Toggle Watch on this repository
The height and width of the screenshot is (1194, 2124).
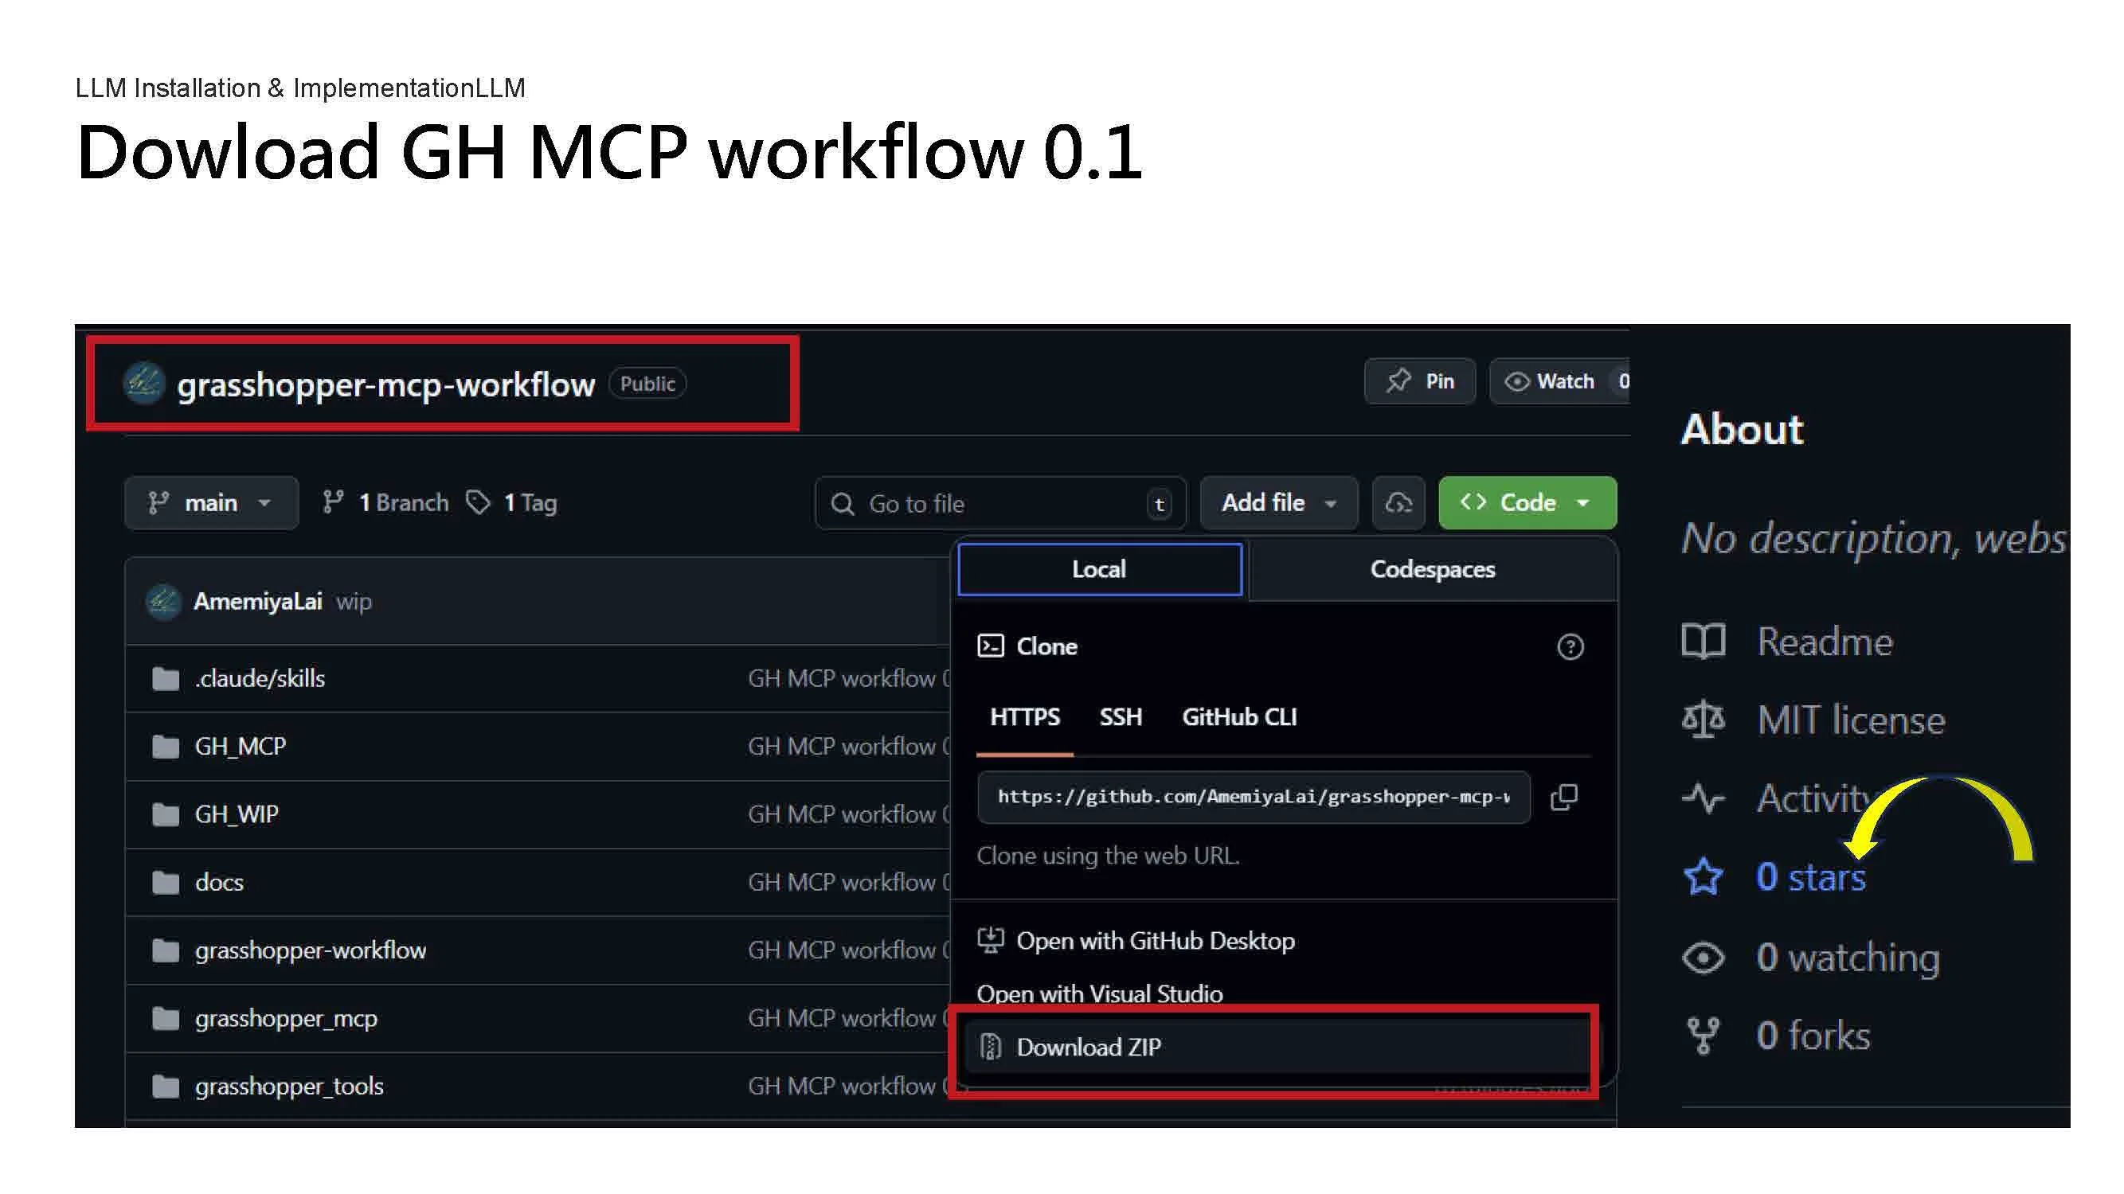1551,381
